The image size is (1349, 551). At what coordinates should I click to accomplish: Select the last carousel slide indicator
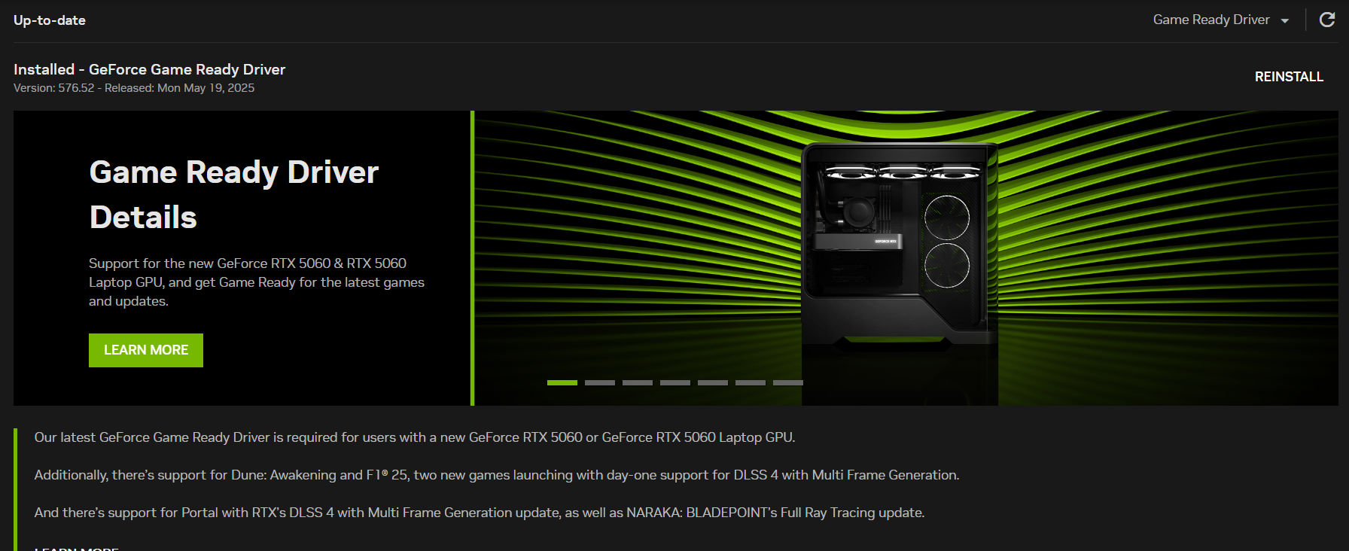[x=788, y=383]
